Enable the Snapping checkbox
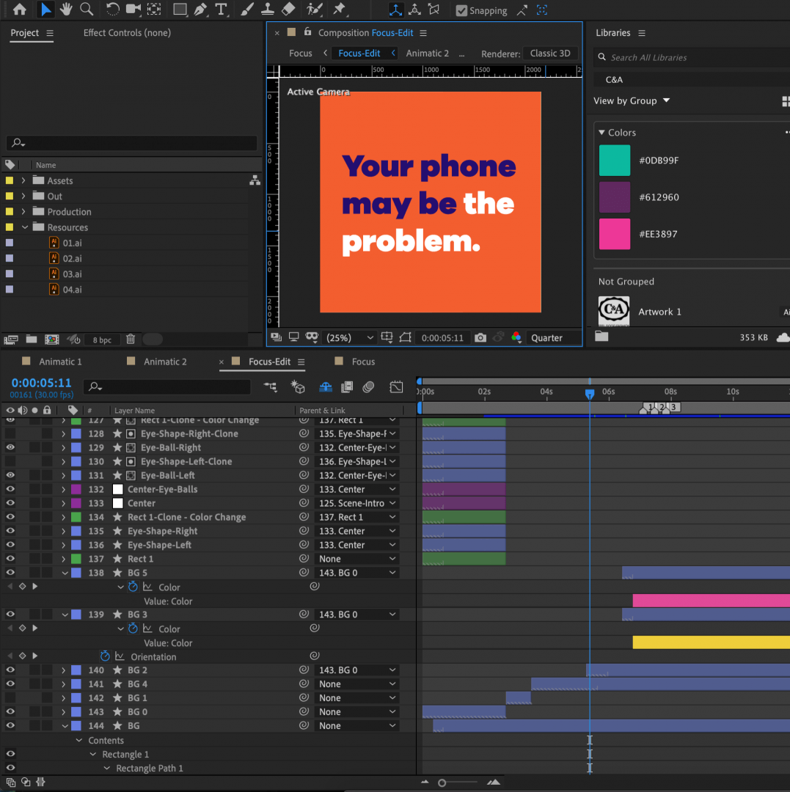Viewport: 790px width, 792px height. (x=461, y=11)
